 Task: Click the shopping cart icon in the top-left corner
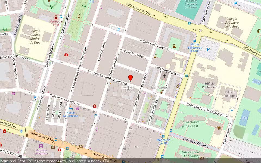click(13, 94)
